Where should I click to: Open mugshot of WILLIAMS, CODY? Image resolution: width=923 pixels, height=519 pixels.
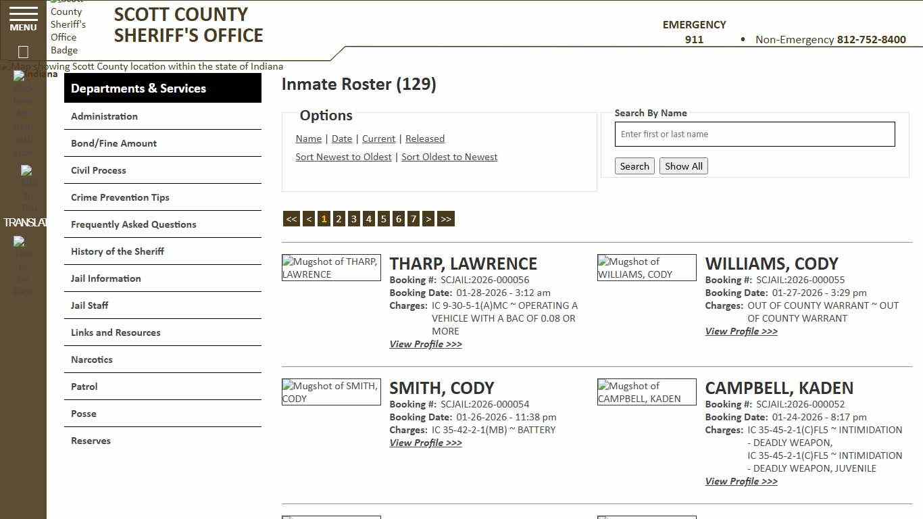click(x=646, y=268)
